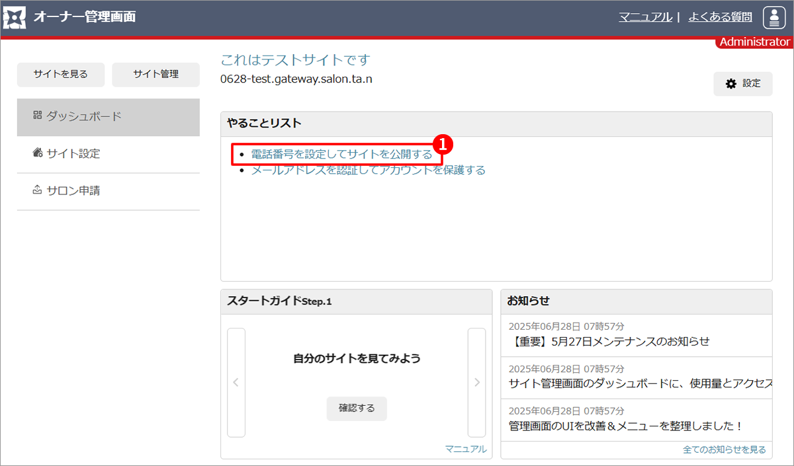Open the 5月27日メンテナンスのお知らせ notice
The image size is (794, 466).
point(611,341)
